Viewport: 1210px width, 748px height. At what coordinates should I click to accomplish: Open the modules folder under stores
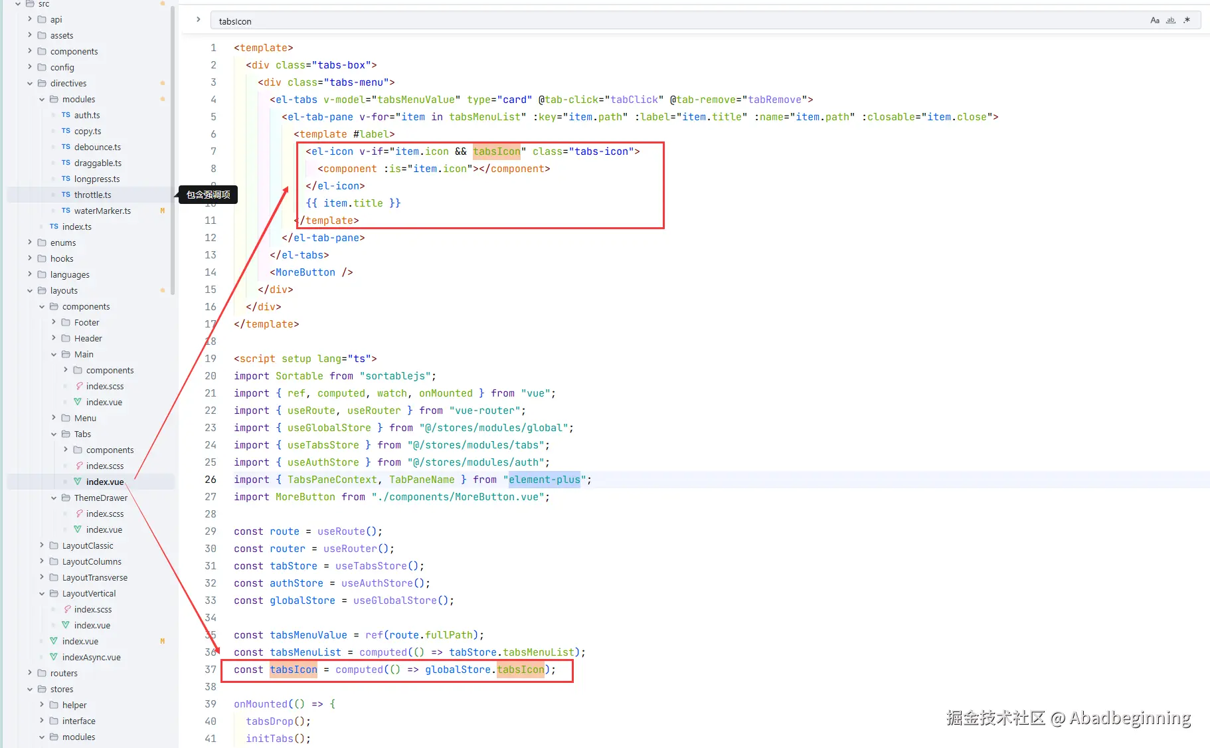point(78,737)
